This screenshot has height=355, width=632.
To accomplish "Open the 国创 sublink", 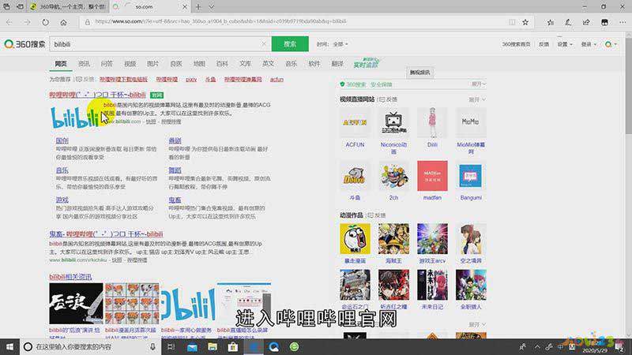I will pyautogui.click(x=62, y=140).
